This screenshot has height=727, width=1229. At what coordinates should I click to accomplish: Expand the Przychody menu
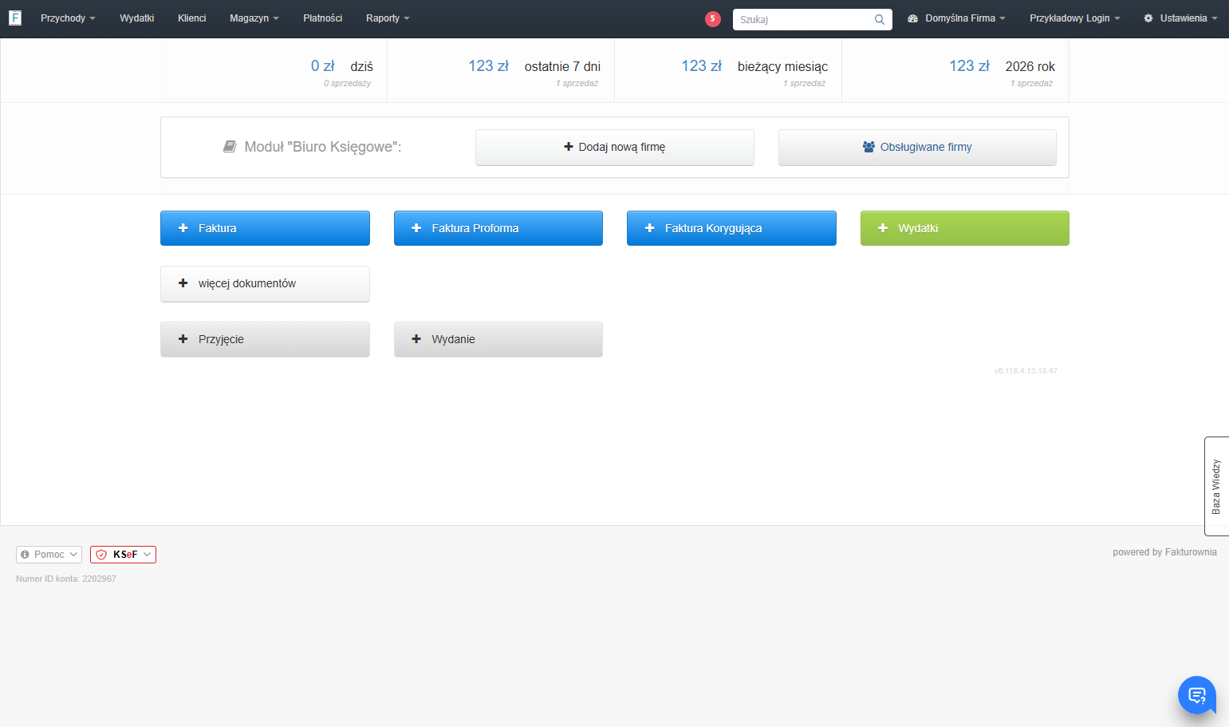68,18
